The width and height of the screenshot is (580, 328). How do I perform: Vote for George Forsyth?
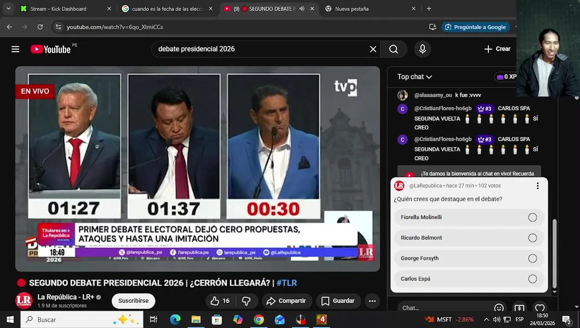point(469,258)
